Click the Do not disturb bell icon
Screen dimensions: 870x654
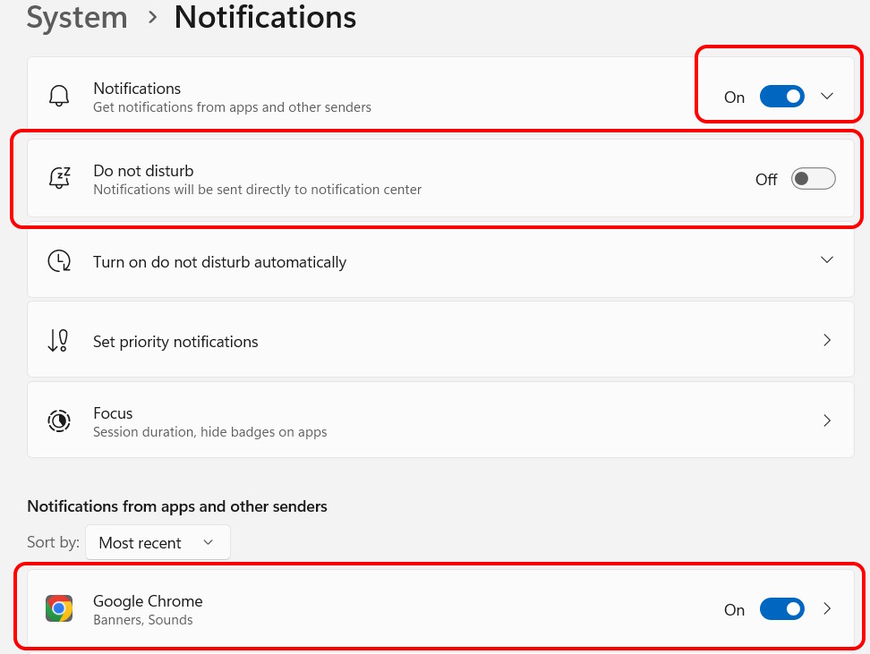(x=59, y=178)
